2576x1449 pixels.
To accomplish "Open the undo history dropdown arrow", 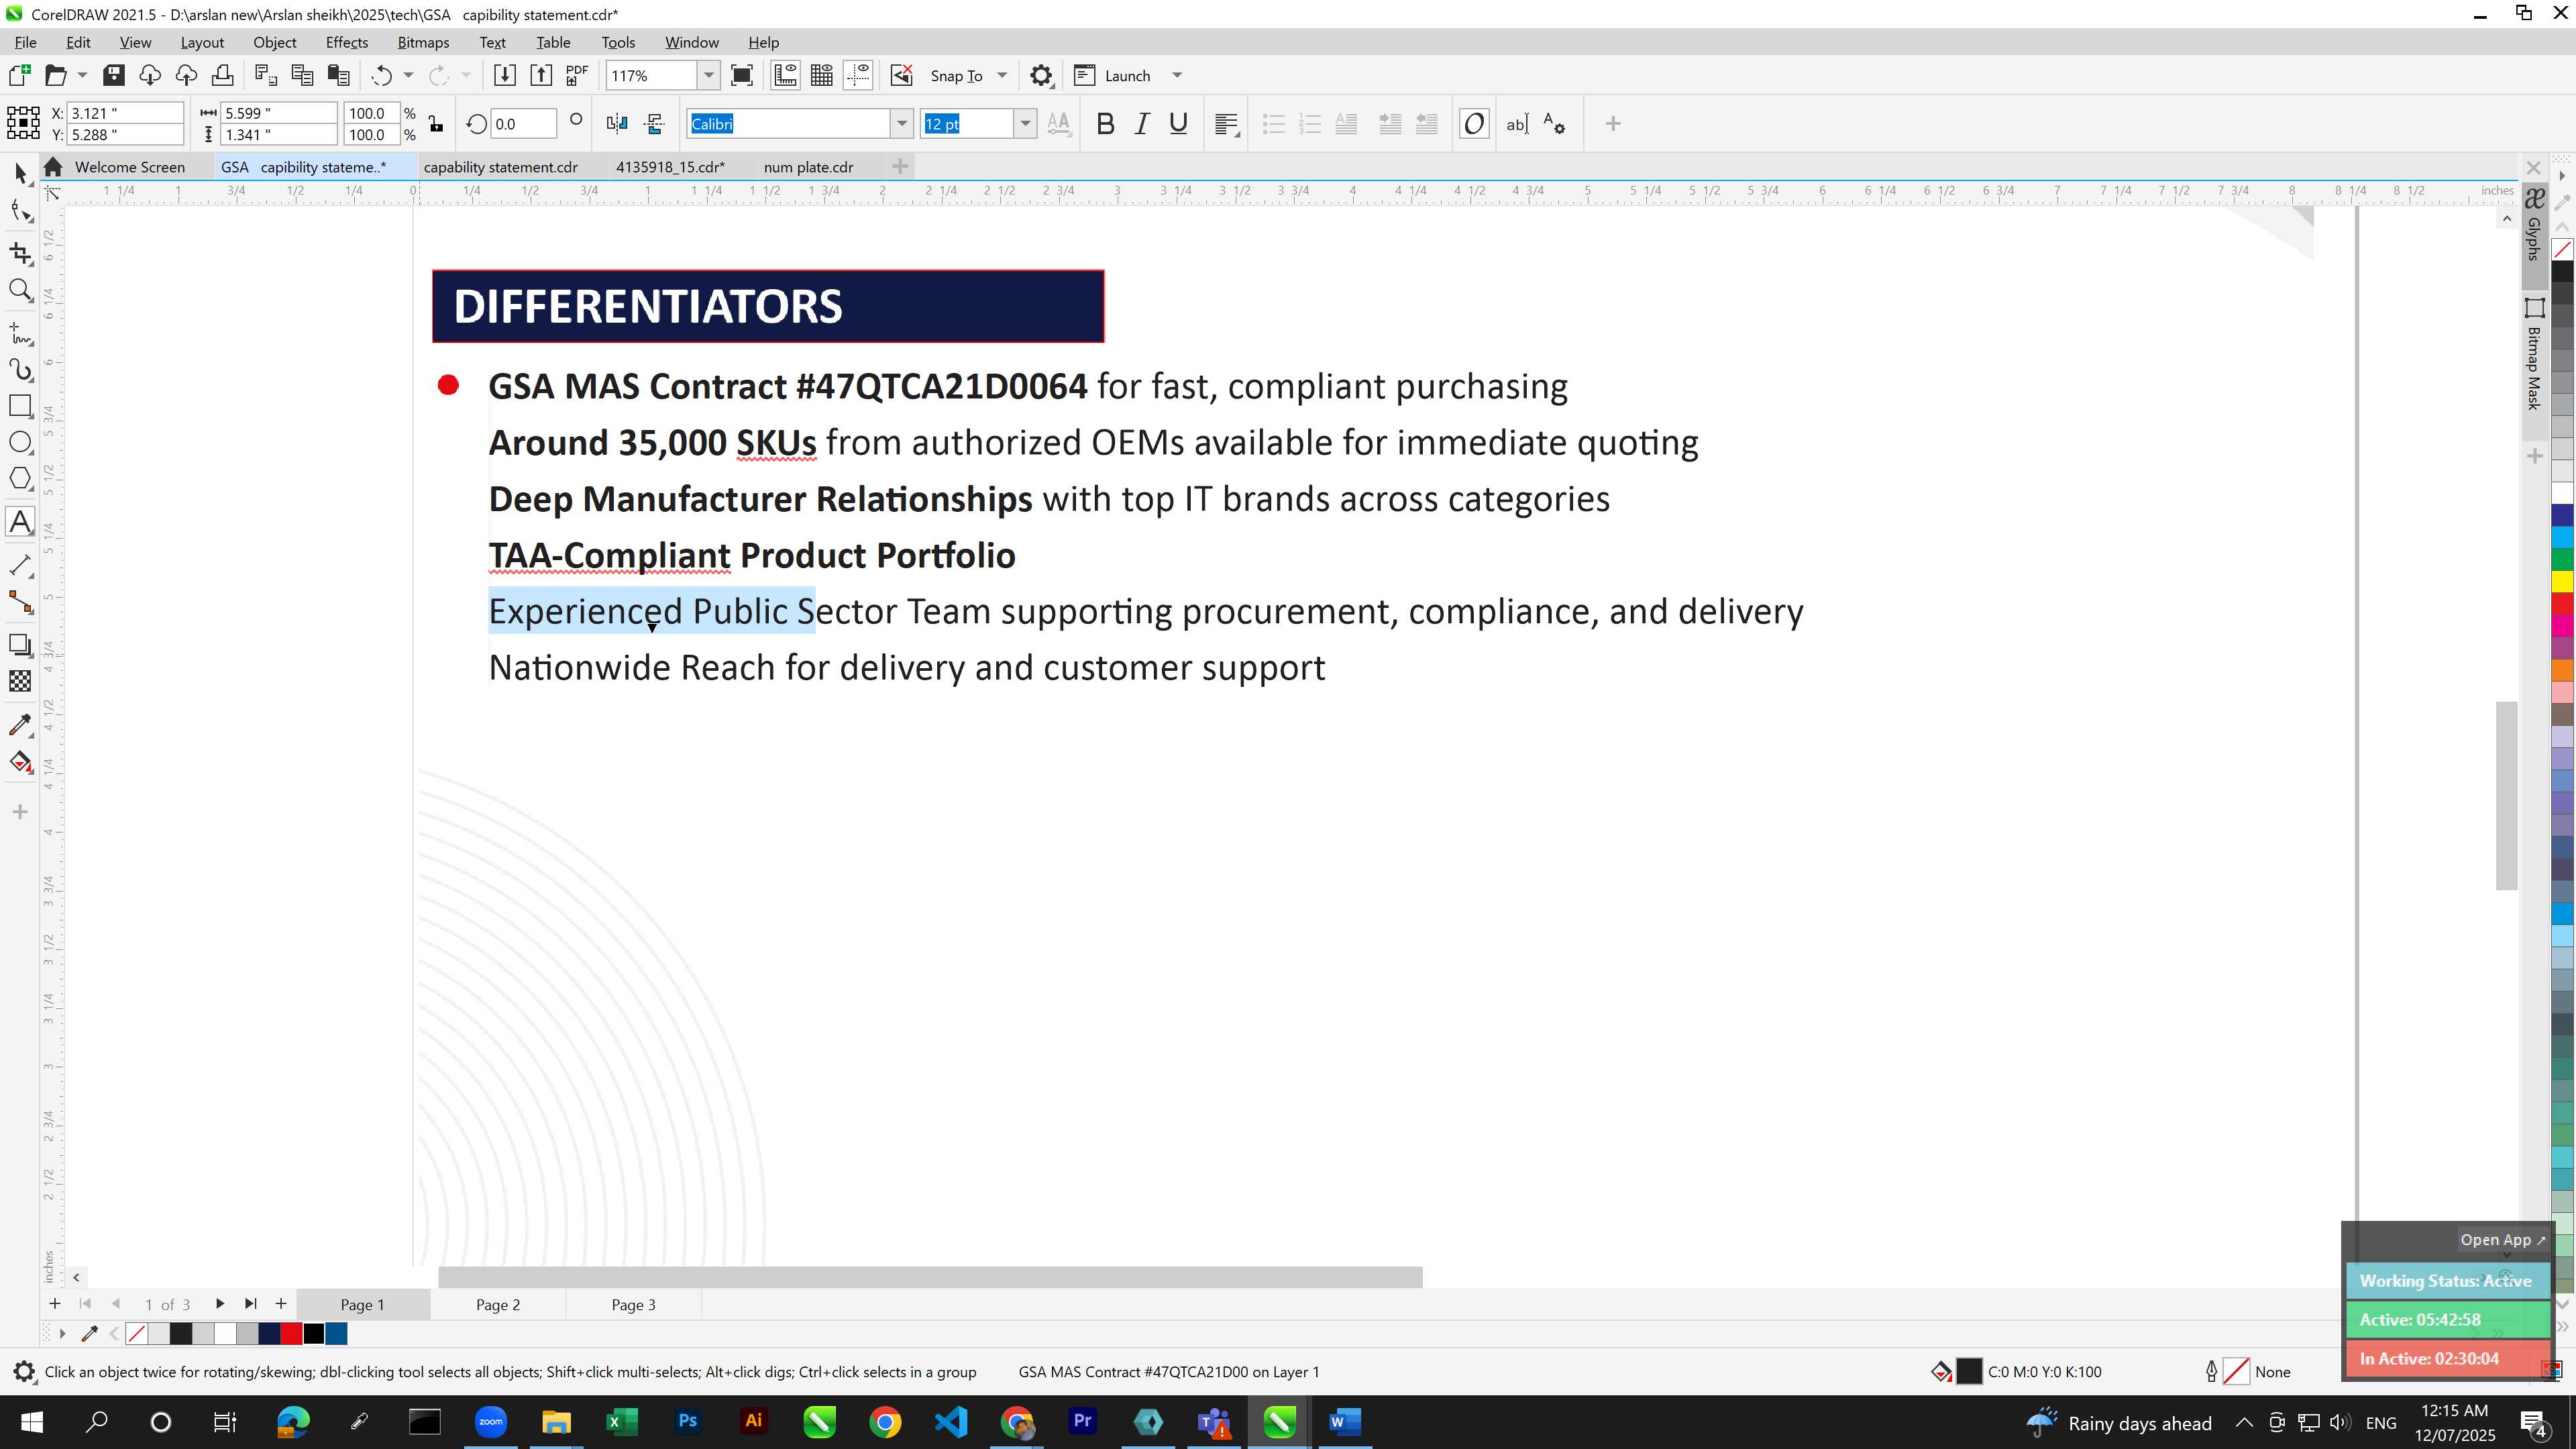I will tap(408, 76).
